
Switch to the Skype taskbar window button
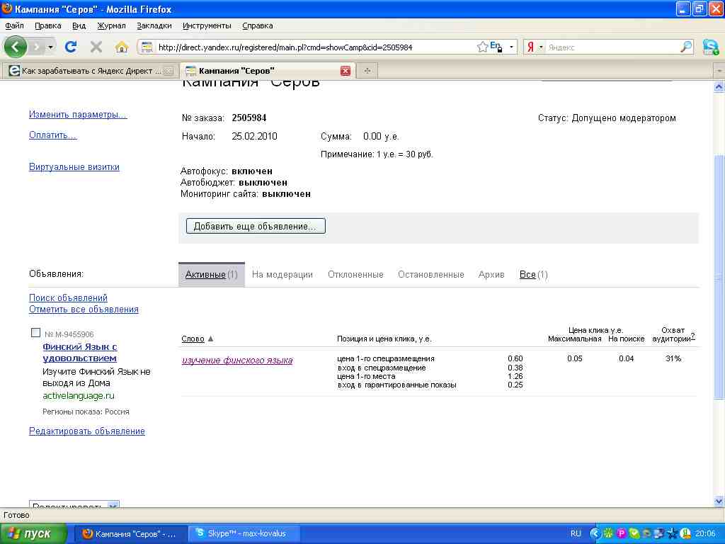244,534
